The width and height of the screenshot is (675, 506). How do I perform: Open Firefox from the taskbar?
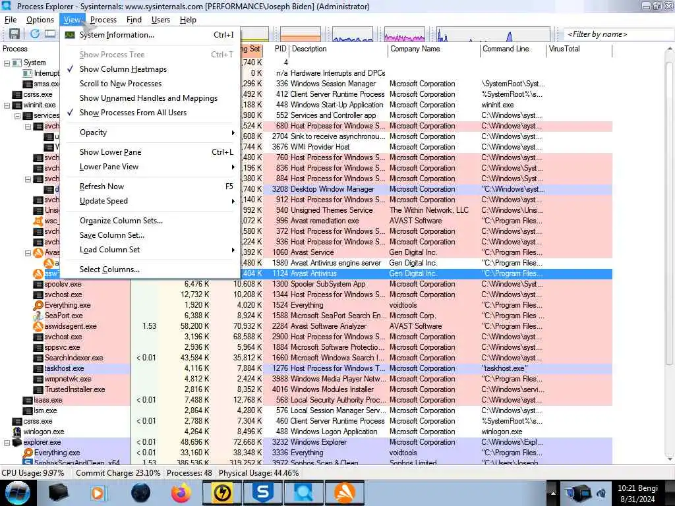tap(181, 493)
